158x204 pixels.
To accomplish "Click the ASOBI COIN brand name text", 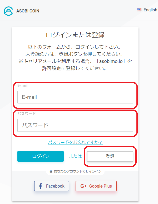I will click(28, 11).
